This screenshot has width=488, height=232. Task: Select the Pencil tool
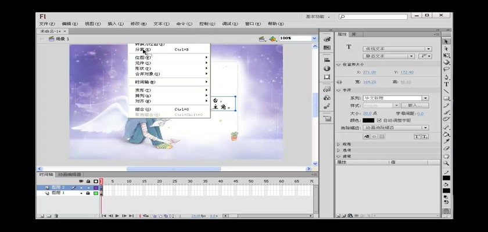point(446,106)
